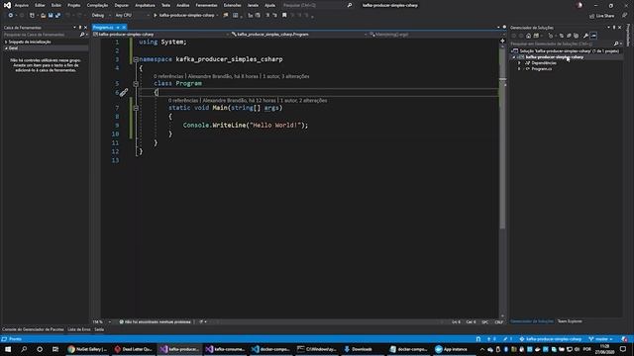Open the Any CPU platform dropdown
This screenshot has height=356, width=634.
pyautogui.click(x=132, y=16)
